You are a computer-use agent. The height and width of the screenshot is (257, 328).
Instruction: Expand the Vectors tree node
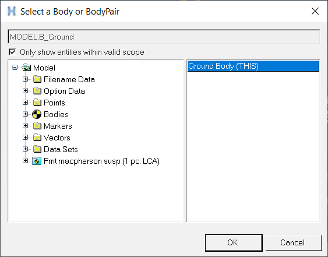[x=25, y=138]
